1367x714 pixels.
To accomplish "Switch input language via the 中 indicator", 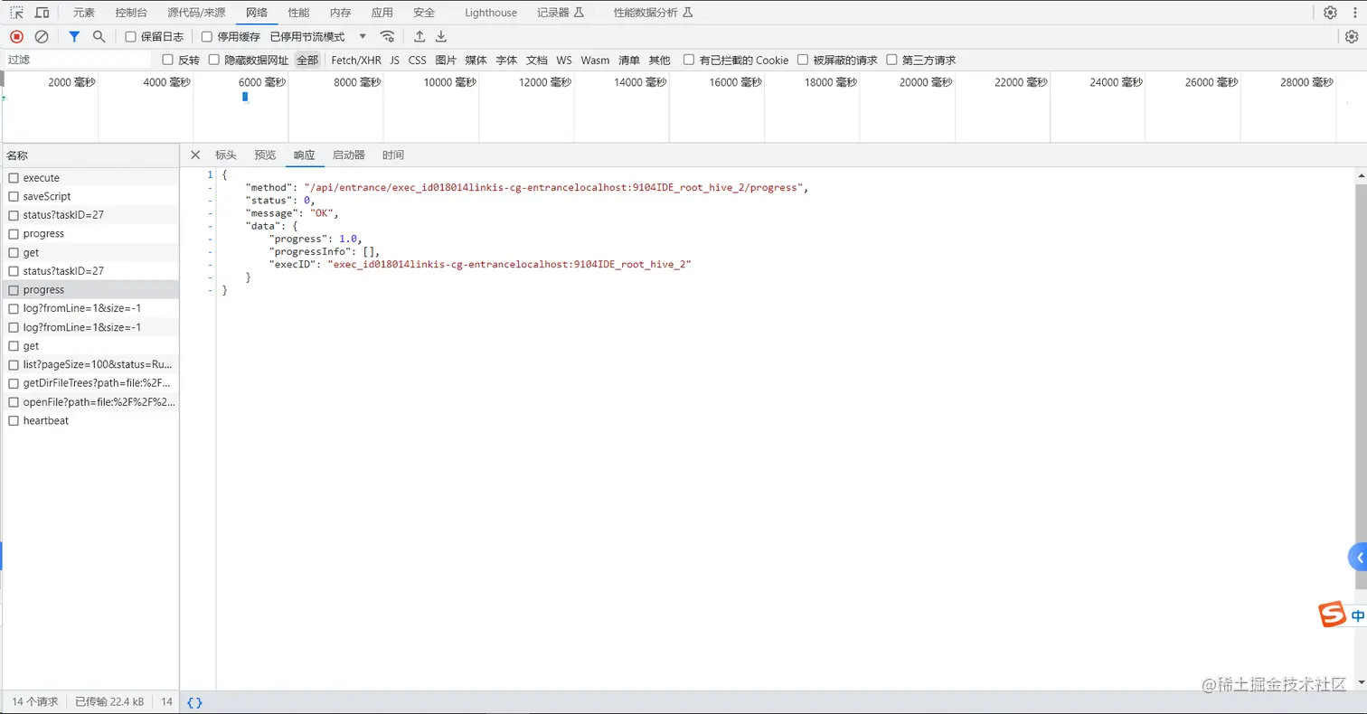I will (1358, 615).
